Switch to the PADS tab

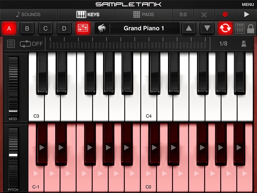tap(144, 14)
